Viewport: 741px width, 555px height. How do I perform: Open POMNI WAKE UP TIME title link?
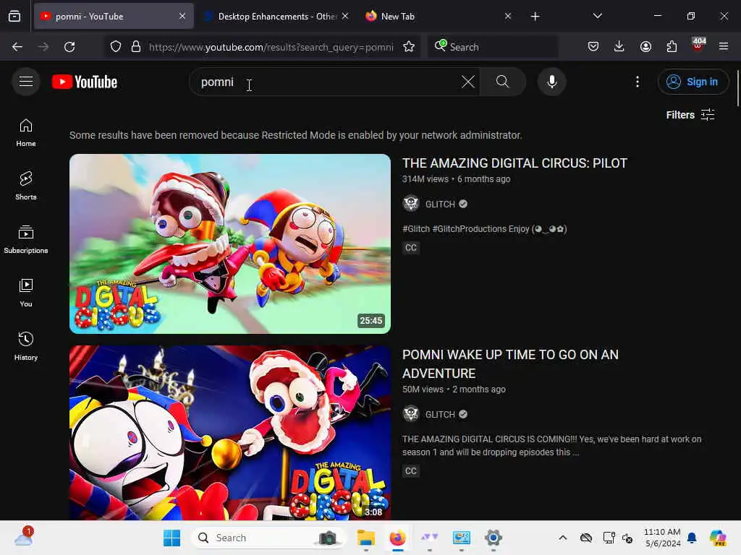point(510,364)
